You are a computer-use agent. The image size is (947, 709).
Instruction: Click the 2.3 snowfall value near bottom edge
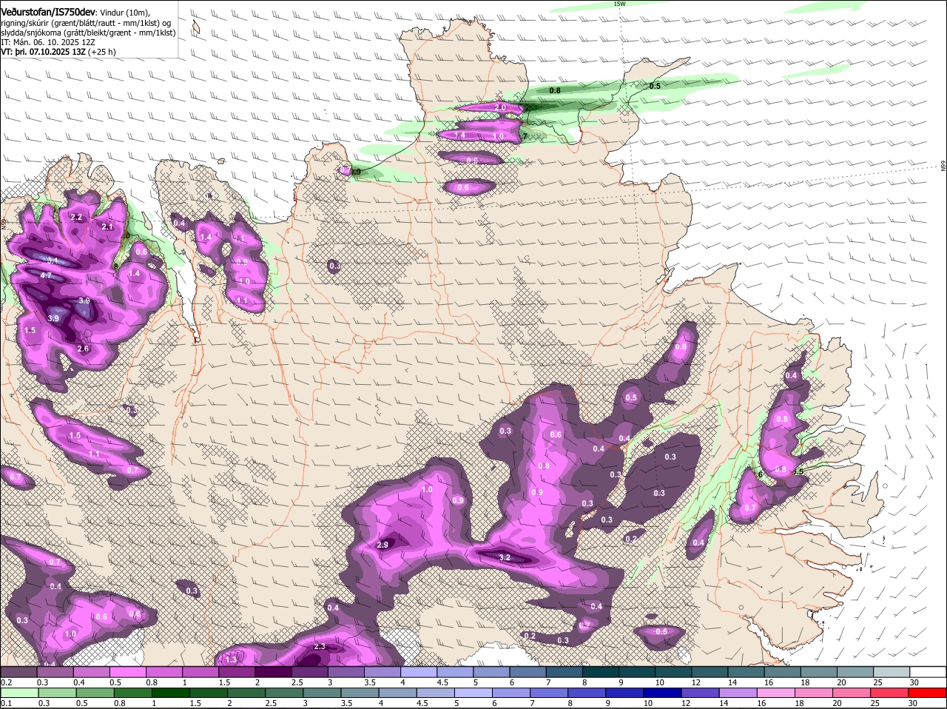[x=320, y=646]
